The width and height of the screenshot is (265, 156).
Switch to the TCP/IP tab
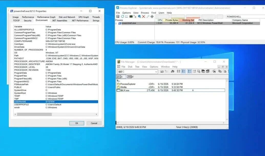click(16, 21)
